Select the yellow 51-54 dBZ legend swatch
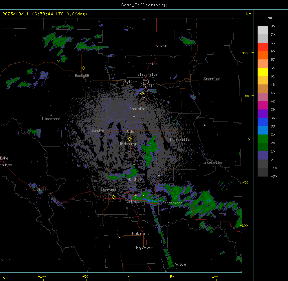Screen dimensions: 288x281 263,72
